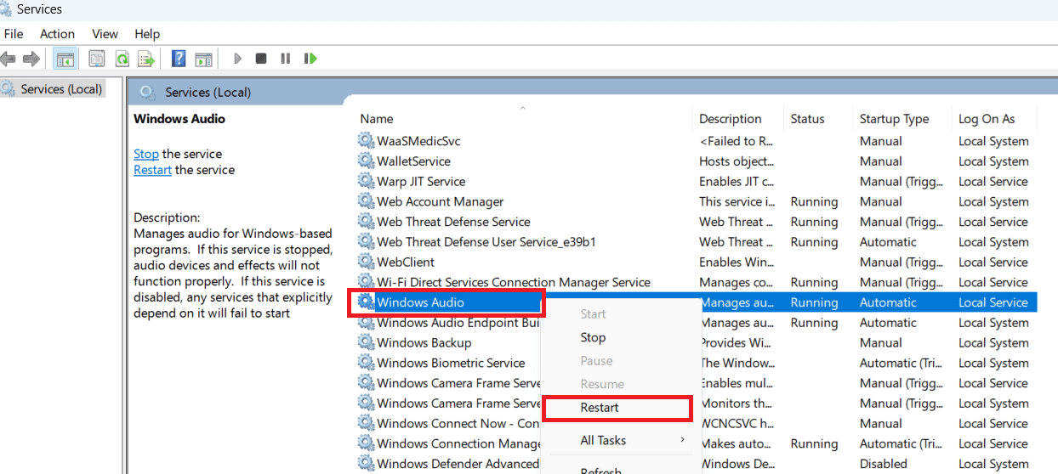This screenshot has height=474, width=1058.
Task: Click the Export List toolbar icon
Action: click(146, 59)
